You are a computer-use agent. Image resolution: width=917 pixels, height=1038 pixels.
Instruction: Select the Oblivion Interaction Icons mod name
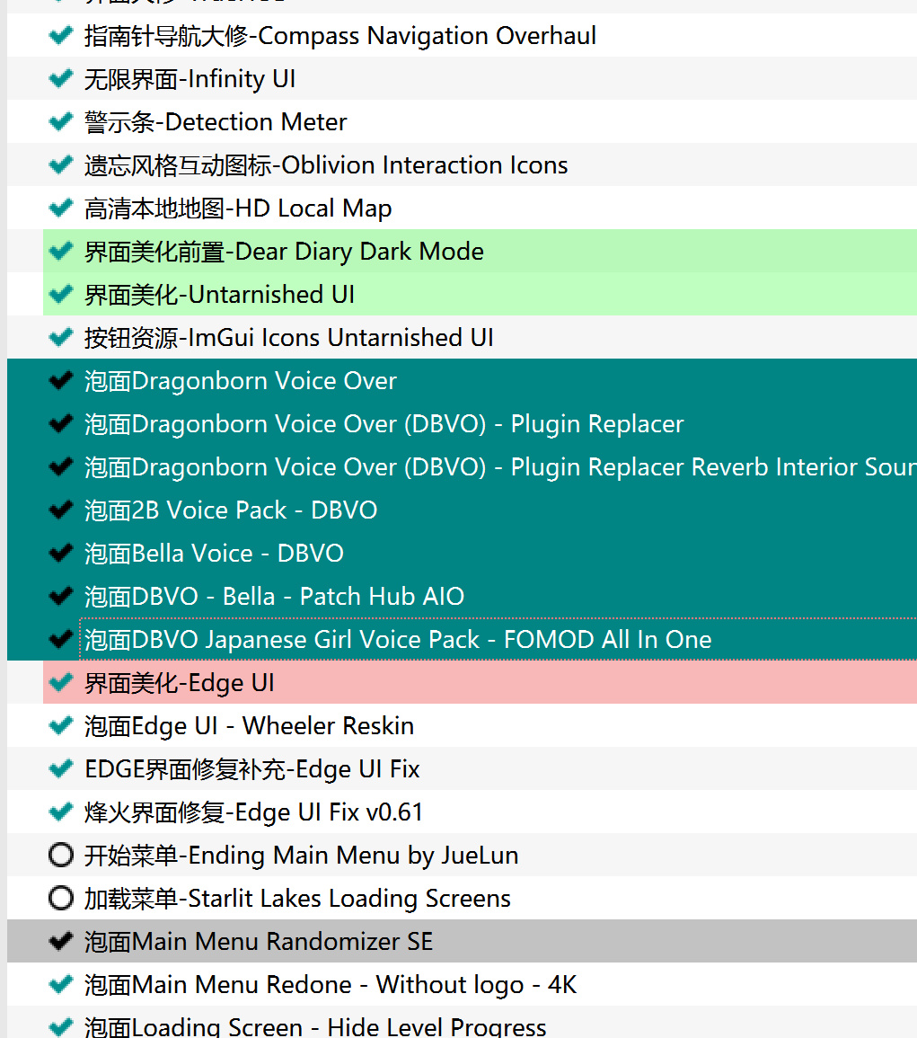point(326,165)
